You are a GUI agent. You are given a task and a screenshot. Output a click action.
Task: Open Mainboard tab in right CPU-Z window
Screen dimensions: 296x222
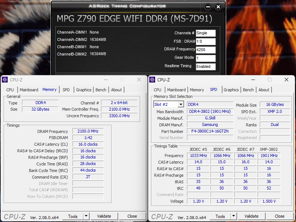pyautogui.click(x=176, y=90)
